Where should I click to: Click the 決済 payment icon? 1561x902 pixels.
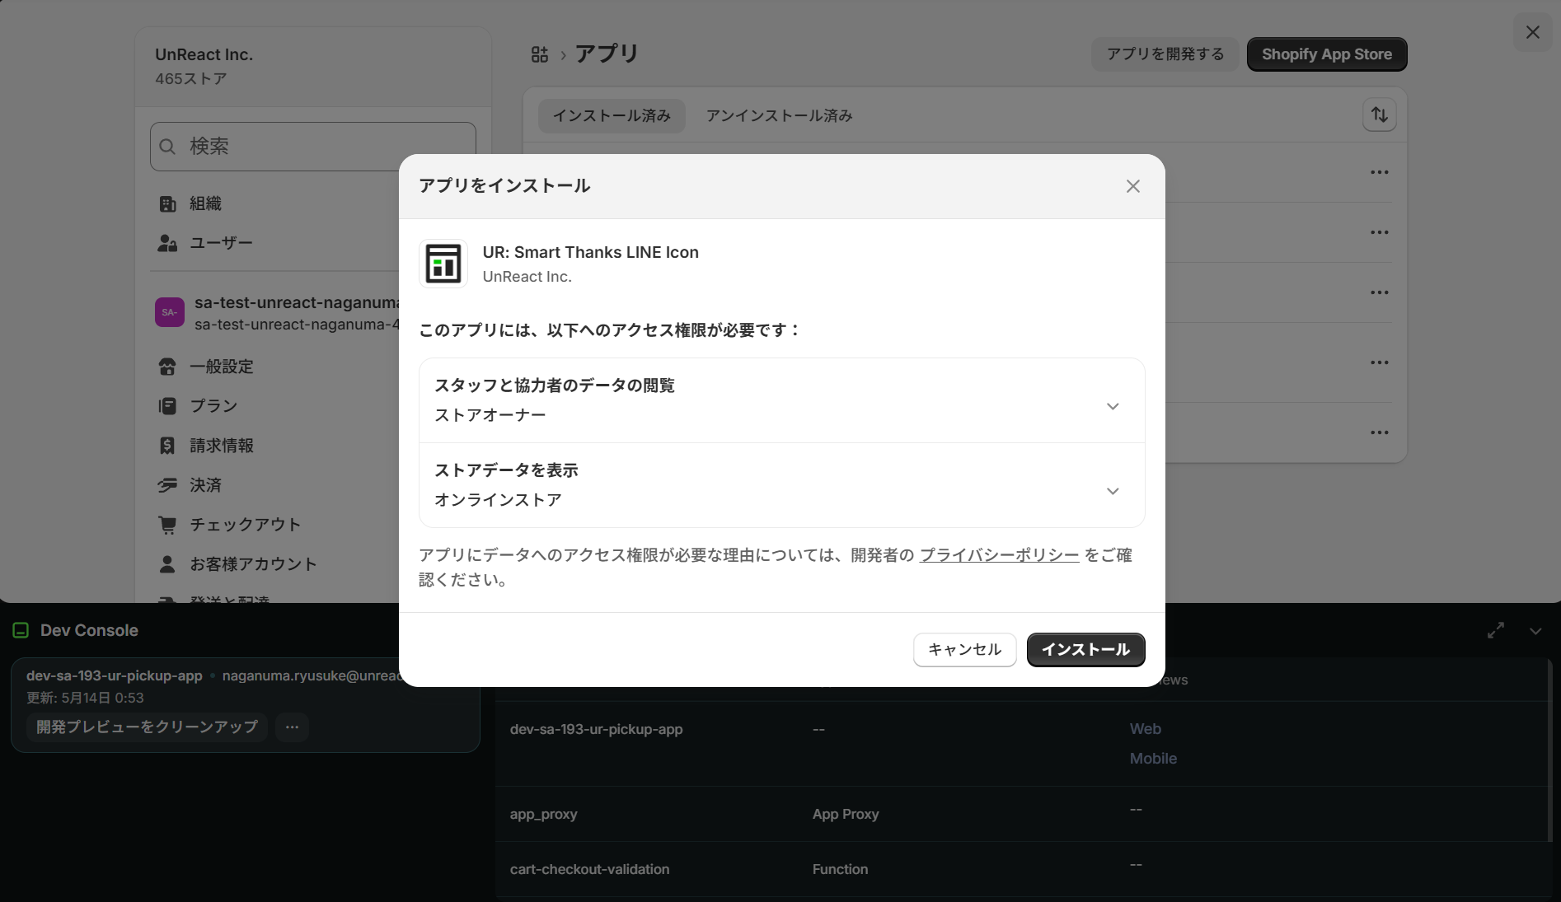tap(167, 485)
